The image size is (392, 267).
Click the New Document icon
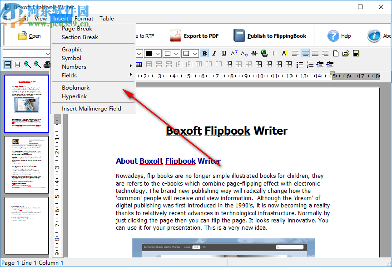336,53
